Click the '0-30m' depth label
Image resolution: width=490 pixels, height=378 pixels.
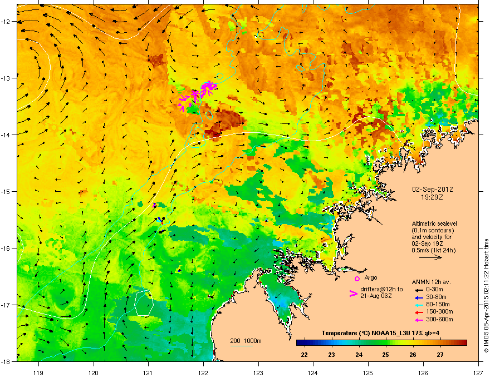(x=434, y=290)
